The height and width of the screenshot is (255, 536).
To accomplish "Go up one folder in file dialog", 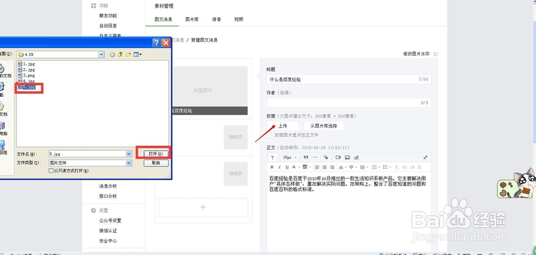I will click(120, 55).
